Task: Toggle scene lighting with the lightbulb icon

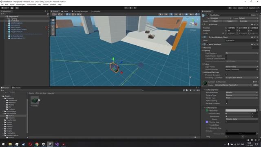Action: [x=171, y=14]
